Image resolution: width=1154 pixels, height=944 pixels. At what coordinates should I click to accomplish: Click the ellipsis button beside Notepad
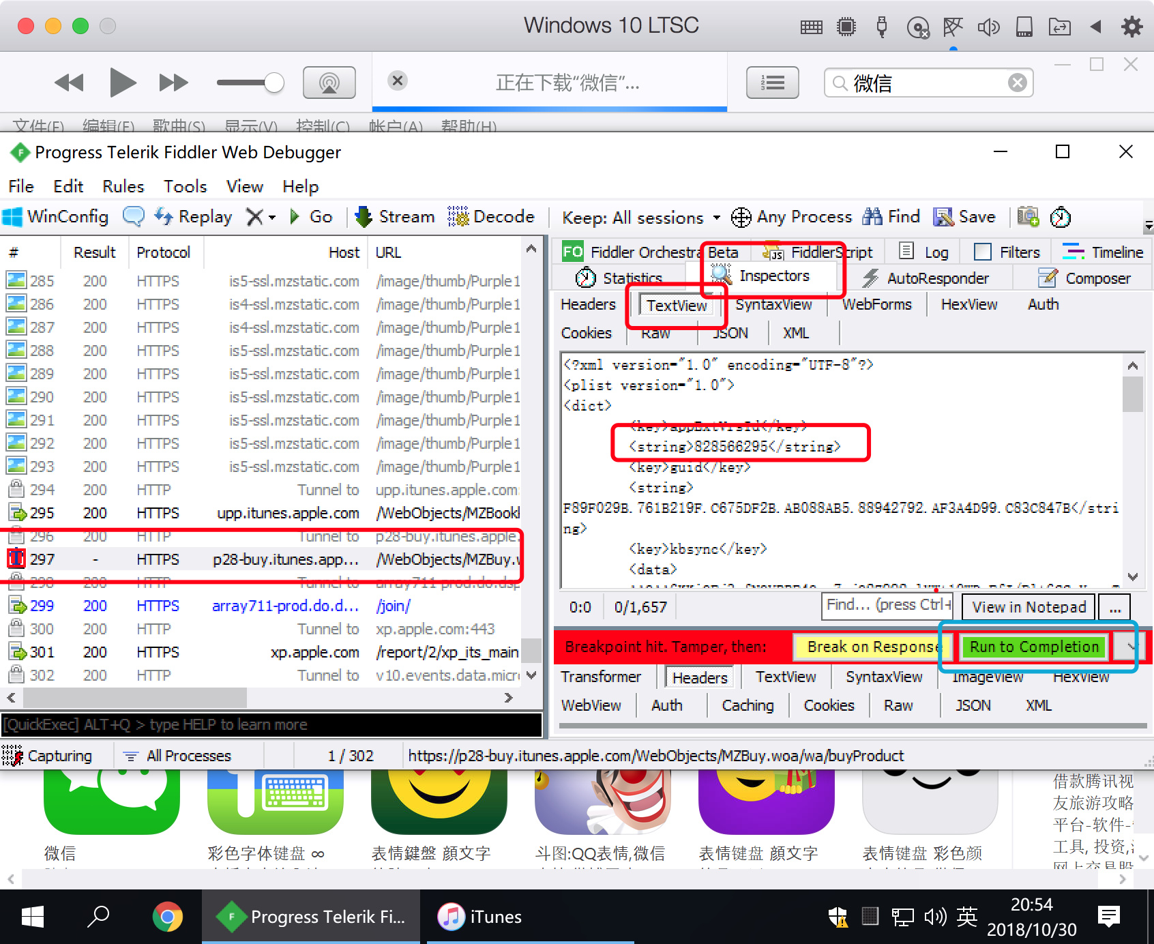1114,607
